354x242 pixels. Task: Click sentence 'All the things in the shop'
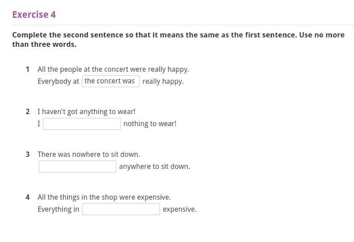coord(104,197)
